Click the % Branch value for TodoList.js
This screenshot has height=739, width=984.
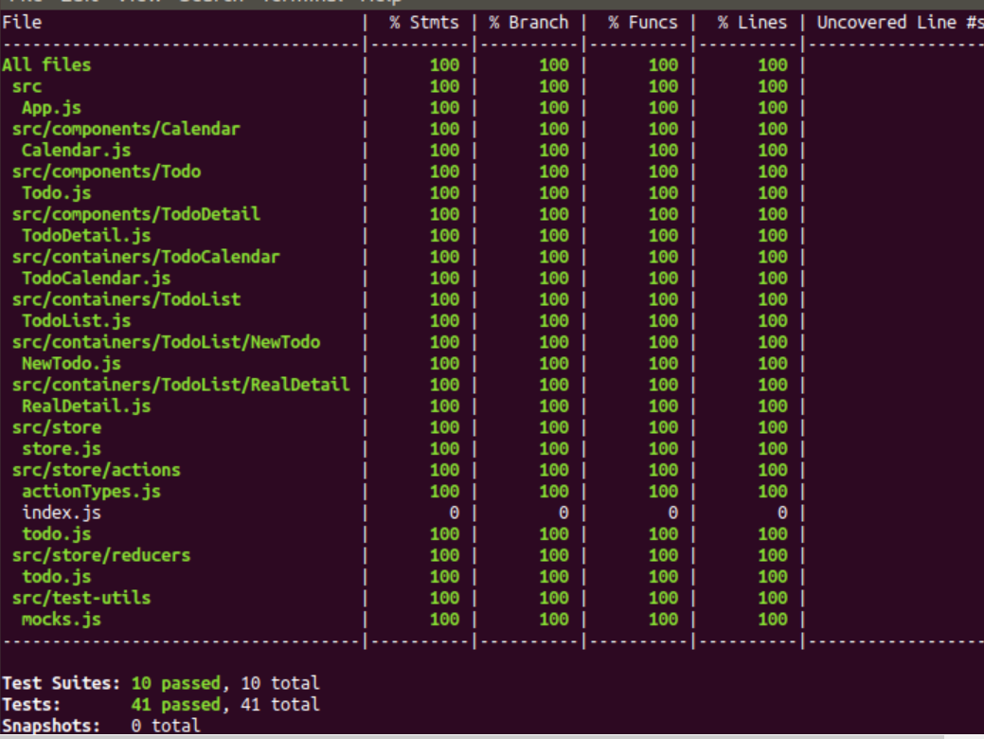point(553,321)
